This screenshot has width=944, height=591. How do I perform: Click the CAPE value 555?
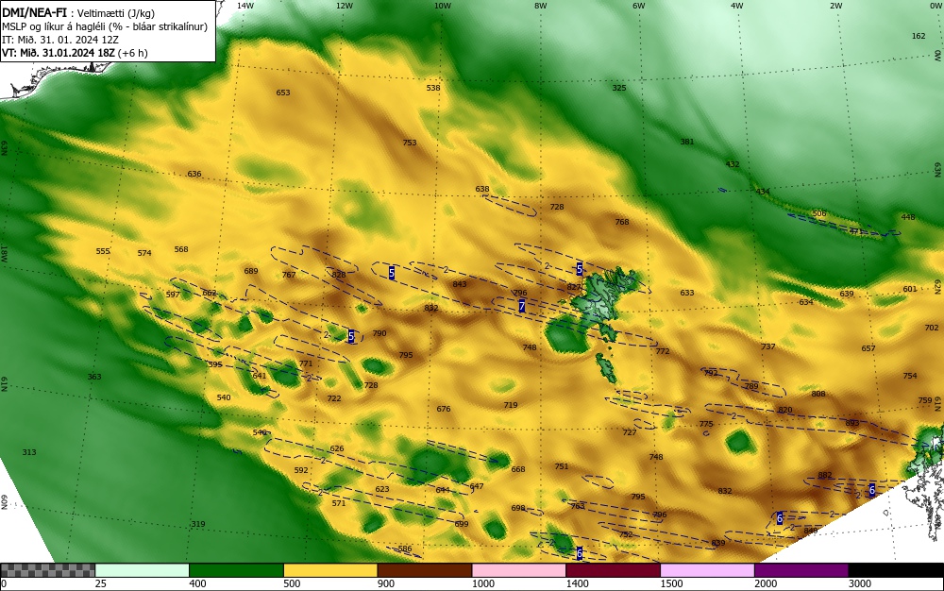103,251
